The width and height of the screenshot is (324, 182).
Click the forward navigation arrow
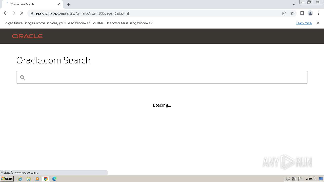[14, 13]
